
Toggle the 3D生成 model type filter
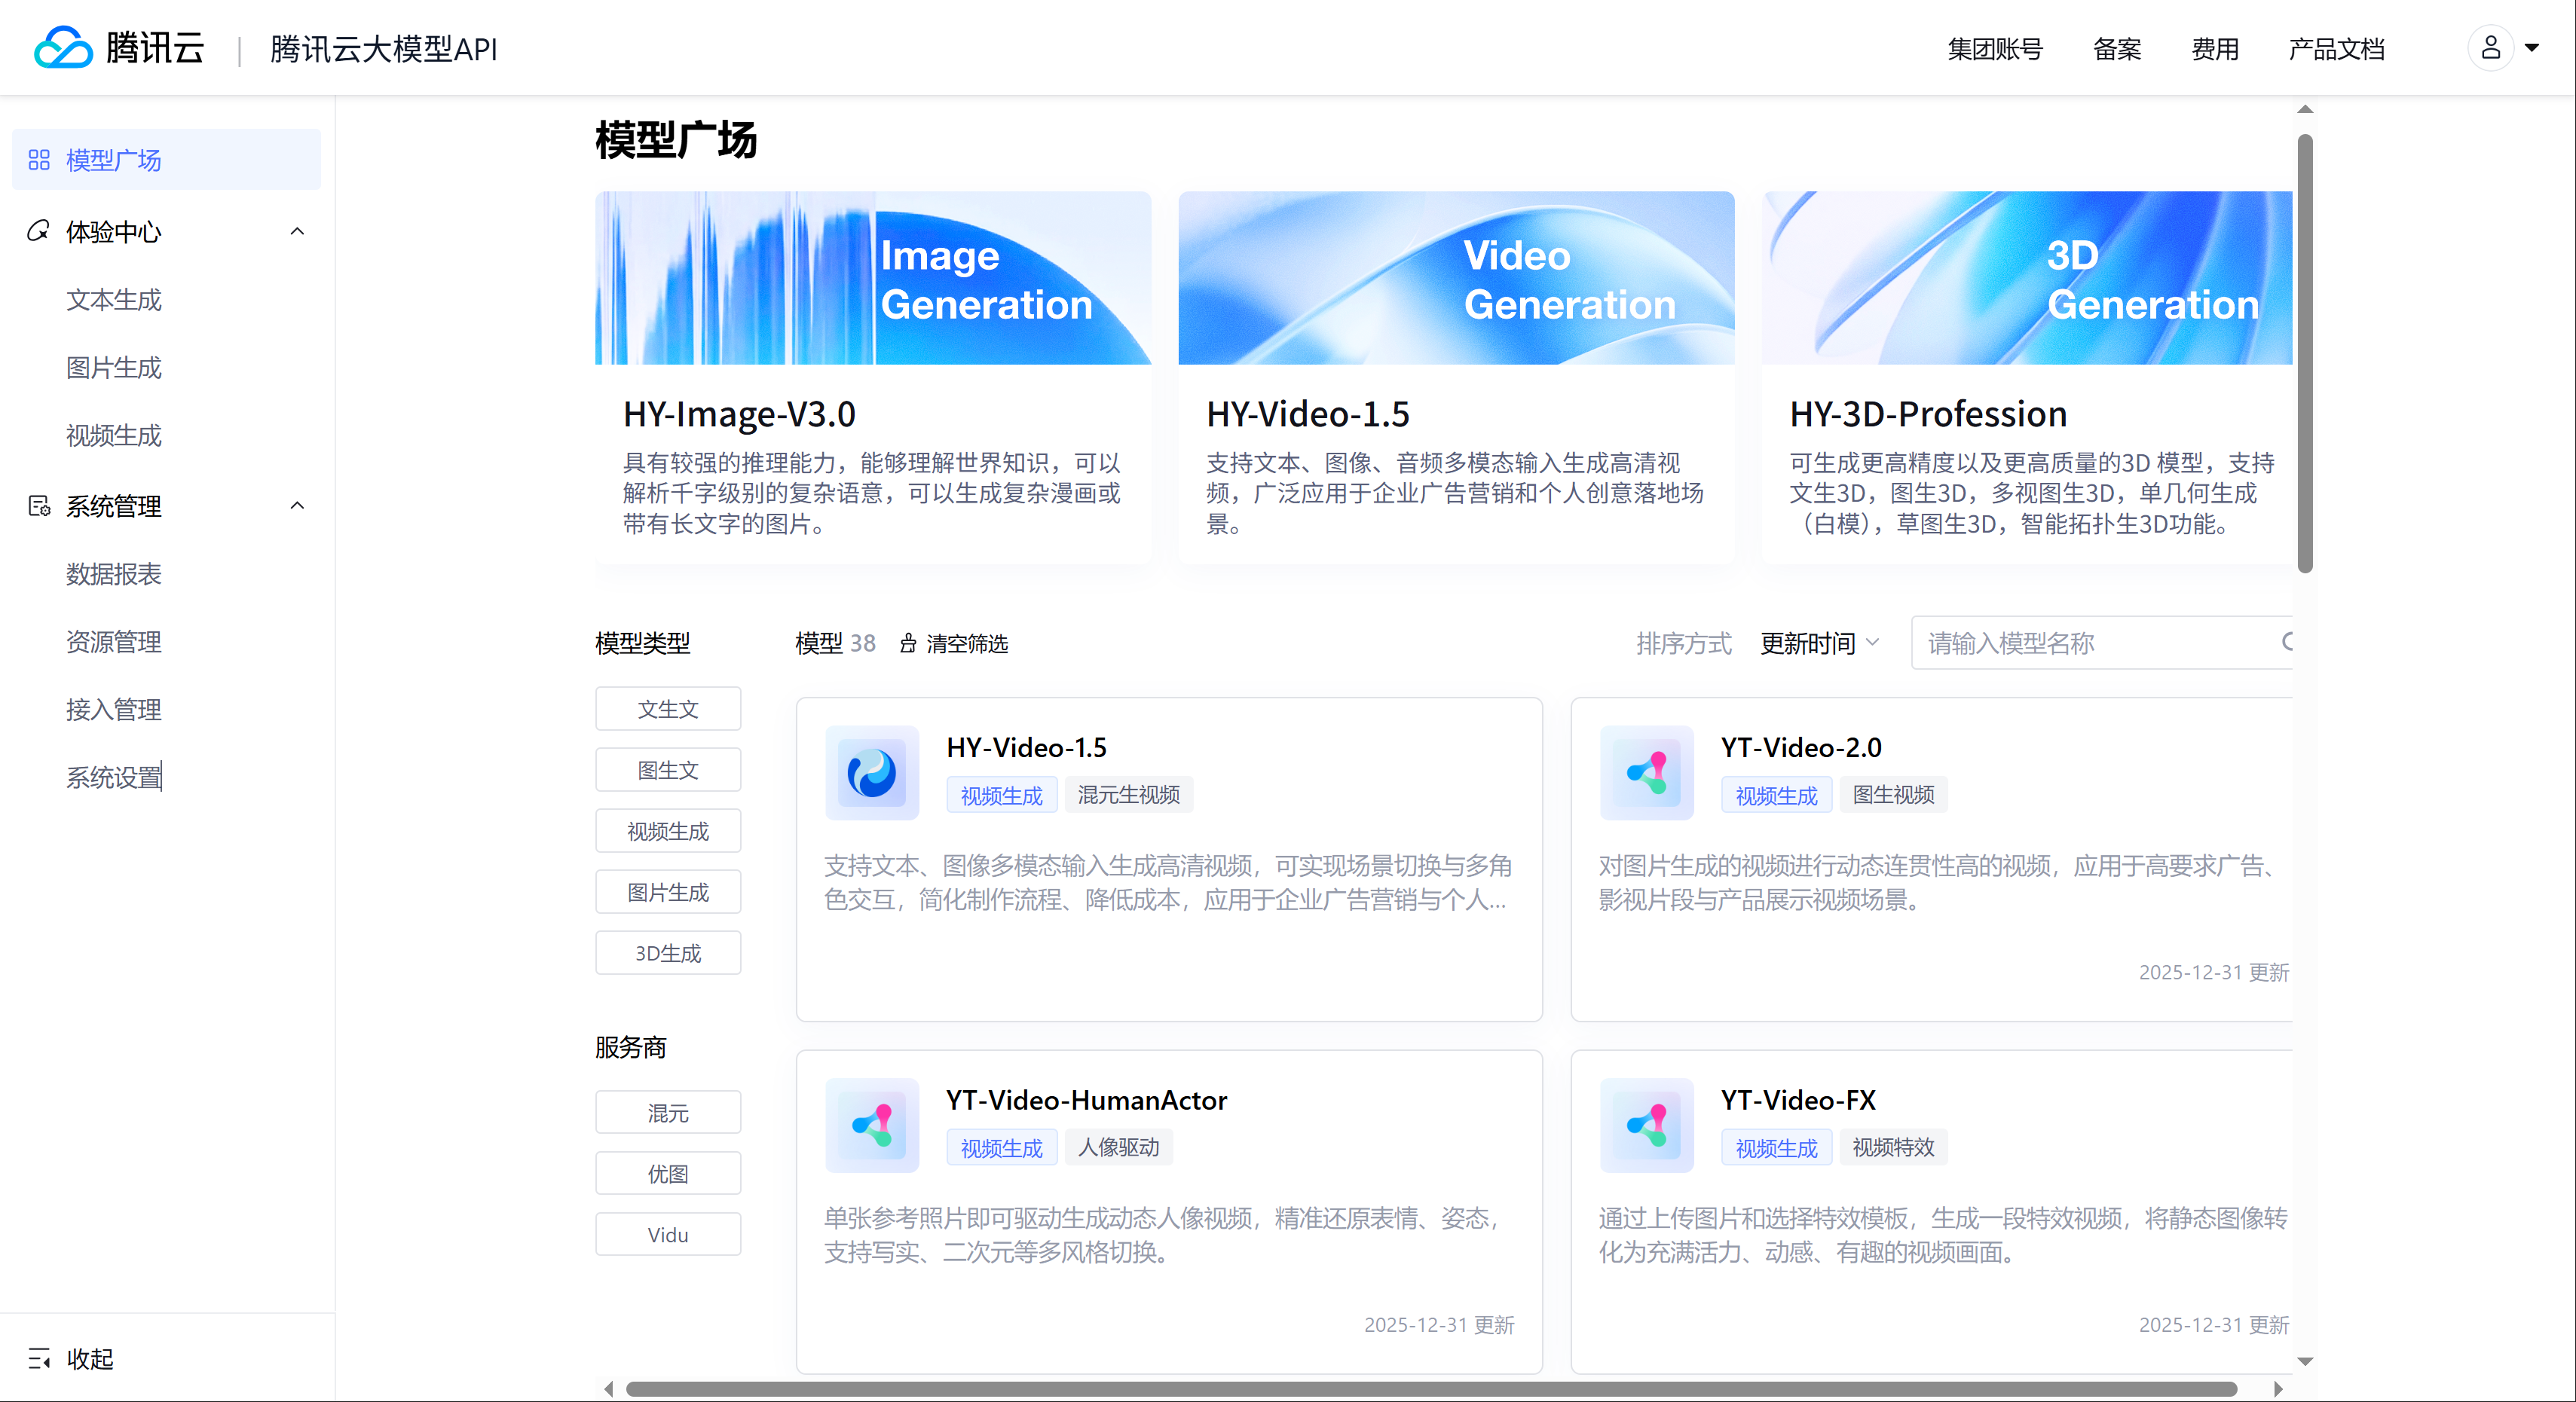point(668,952)
